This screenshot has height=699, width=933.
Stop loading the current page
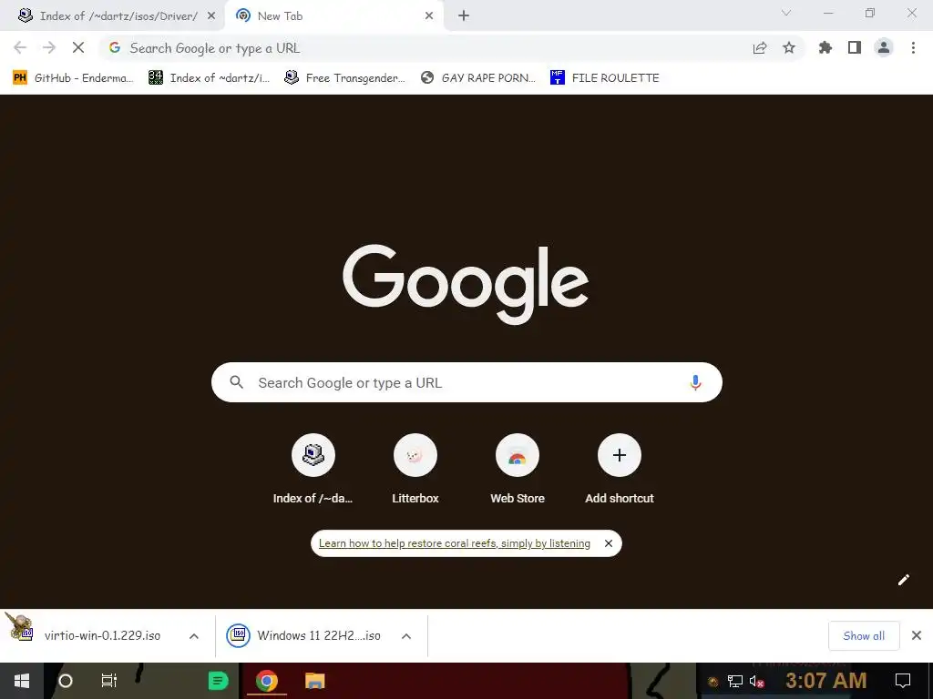point(78,47)
